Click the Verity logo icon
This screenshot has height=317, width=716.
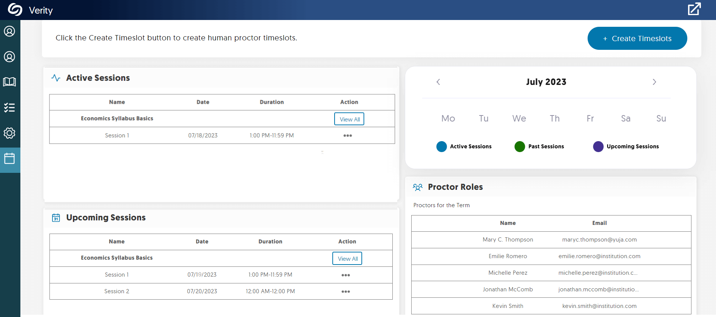[15, 9]
